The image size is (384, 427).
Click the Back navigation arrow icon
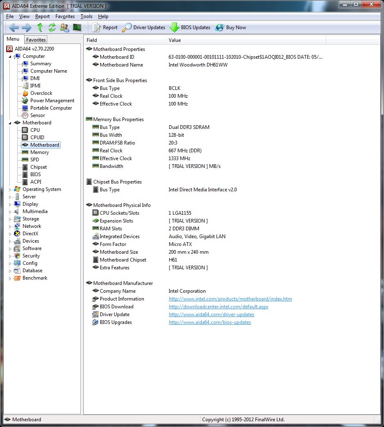point(14,28)
